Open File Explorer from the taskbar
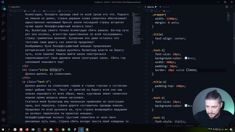The image size is (235, 132). (51, 129)
